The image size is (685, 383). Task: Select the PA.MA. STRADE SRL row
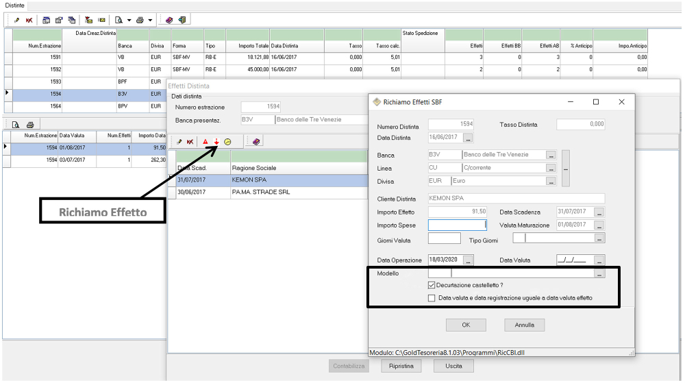(x=260, y=192)
